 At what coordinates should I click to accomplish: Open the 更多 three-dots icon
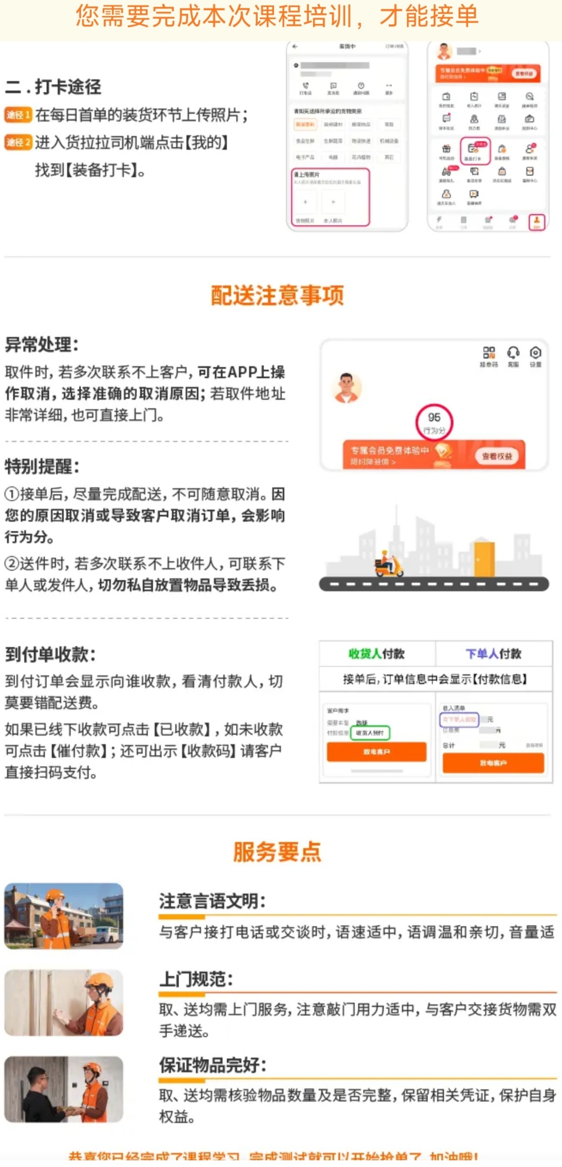pyautogui.click(x=389, y=88)
